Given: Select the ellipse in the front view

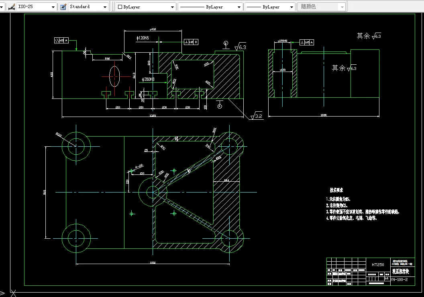Looking at the screenshot, I should [x=115, y=77].
